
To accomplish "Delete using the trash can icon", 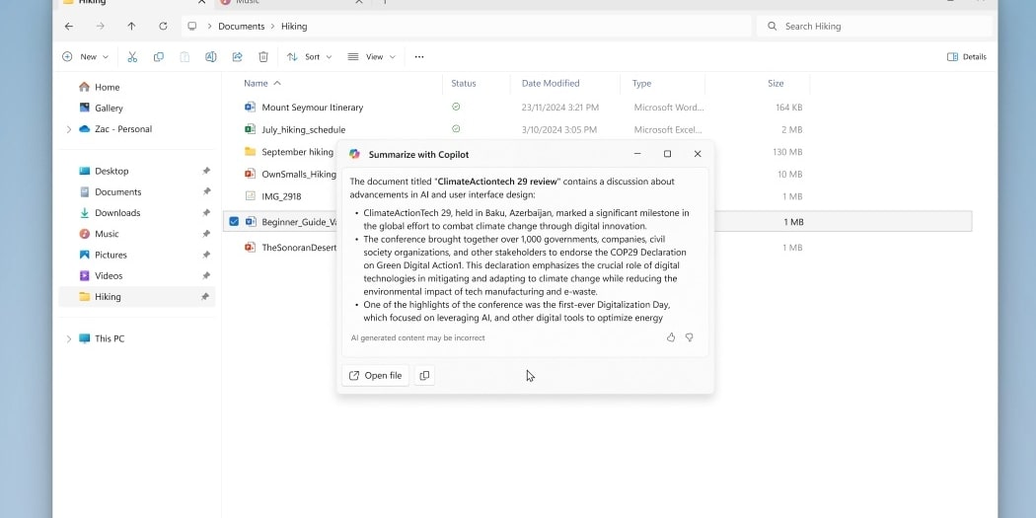I will [x=263, y=57].
